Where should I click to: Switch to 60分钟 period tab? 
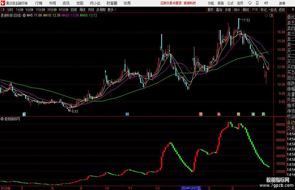pyautogui.click(x=64, y=10)
